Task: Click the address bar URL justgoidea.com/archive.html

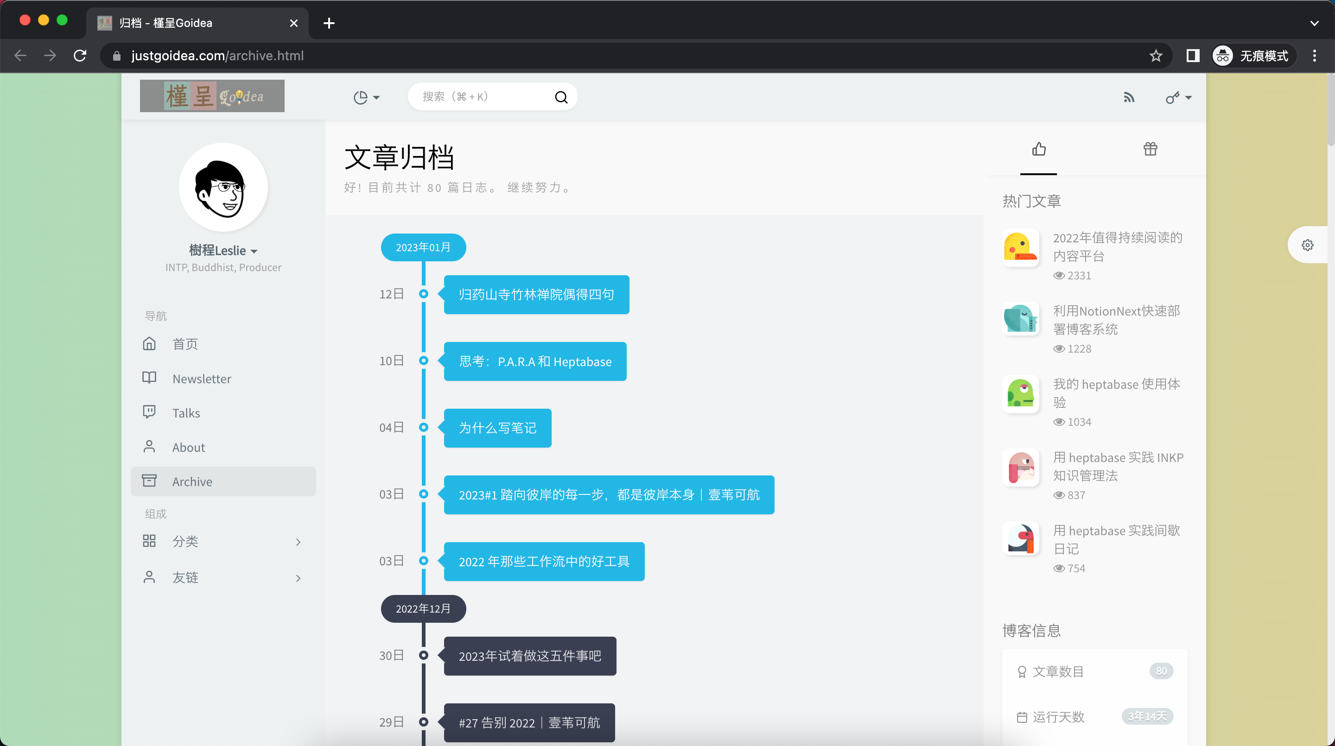Action: (217, 56)
